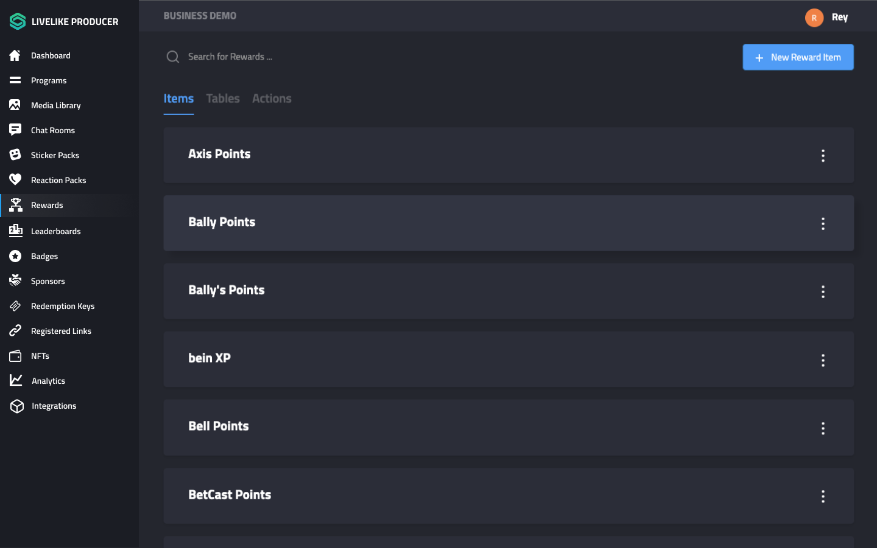Switch to the Items tab
Viewport: 877px width, 548px height.
178,99
